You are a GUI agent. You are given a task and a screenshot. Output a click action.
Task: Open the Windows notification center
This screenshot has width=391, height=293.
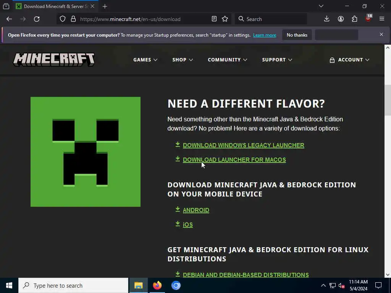coord(378,285)
